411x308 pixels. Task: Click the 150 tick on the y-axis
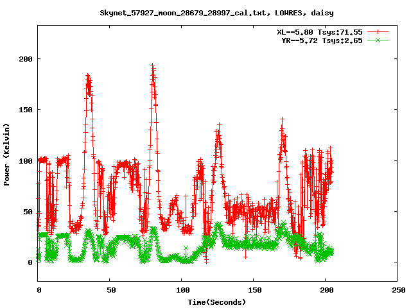click(24, 110)
